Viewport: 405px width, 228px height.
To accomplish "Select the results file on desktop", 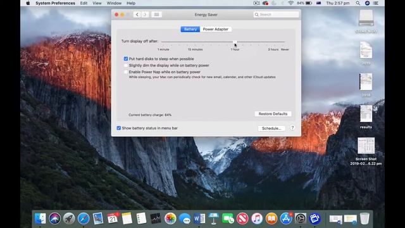I will pos(366,114).
